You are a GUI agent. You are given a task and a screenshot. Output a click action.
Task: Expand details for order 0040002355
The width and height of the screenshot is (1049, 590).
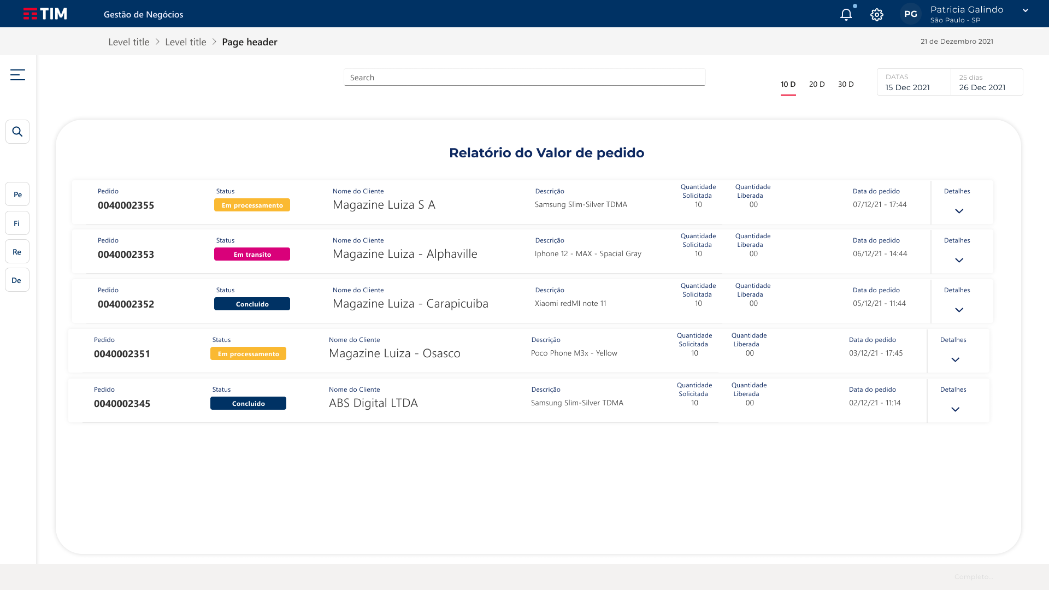tap(959, 211)
